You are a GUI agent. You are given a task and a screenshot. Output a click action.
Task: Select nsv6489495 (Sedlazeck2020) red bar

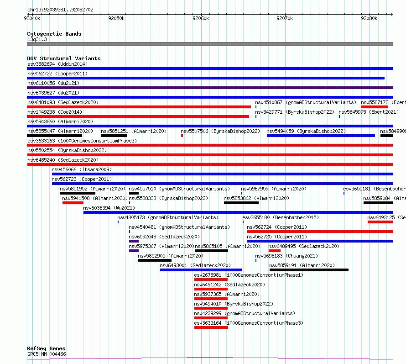[275, 251]
